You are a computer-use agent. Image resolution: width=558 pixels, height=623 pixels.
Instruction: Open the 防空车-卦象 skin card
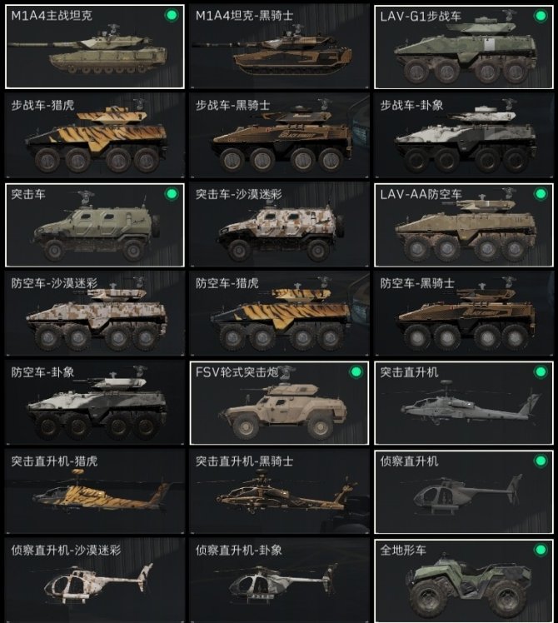point(95,403)
